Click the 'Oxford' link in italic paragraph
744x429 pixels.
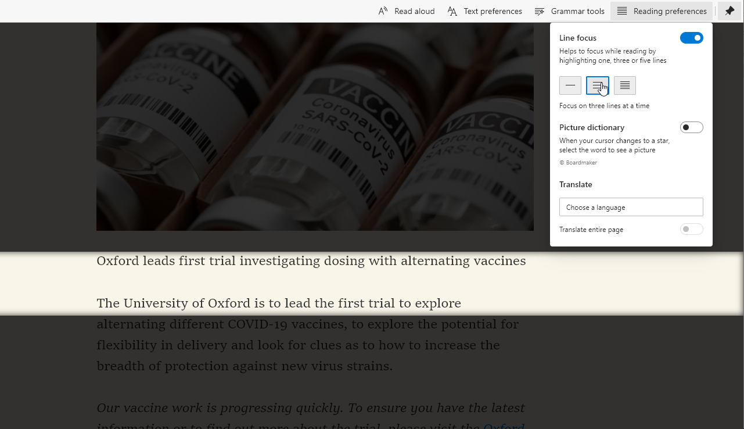[504, 426]
